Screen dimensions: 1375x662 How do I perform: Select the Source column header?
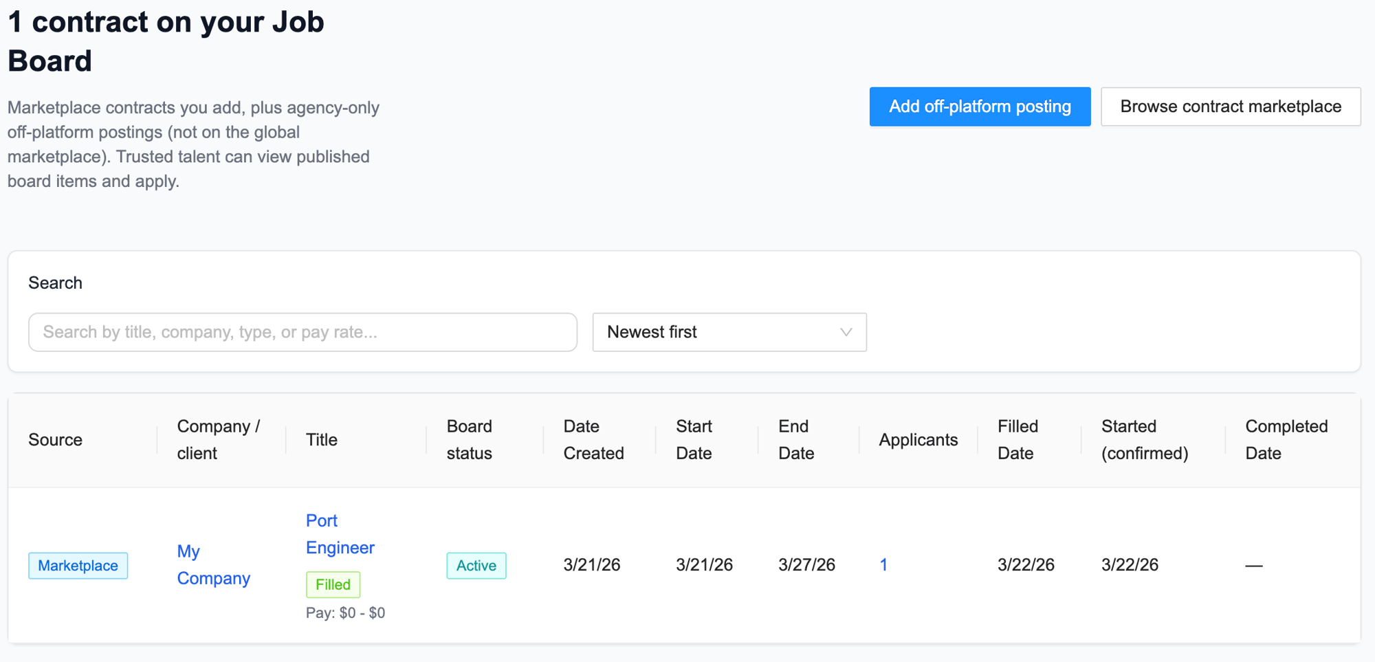pyautogui.click(x=56, y=440)
